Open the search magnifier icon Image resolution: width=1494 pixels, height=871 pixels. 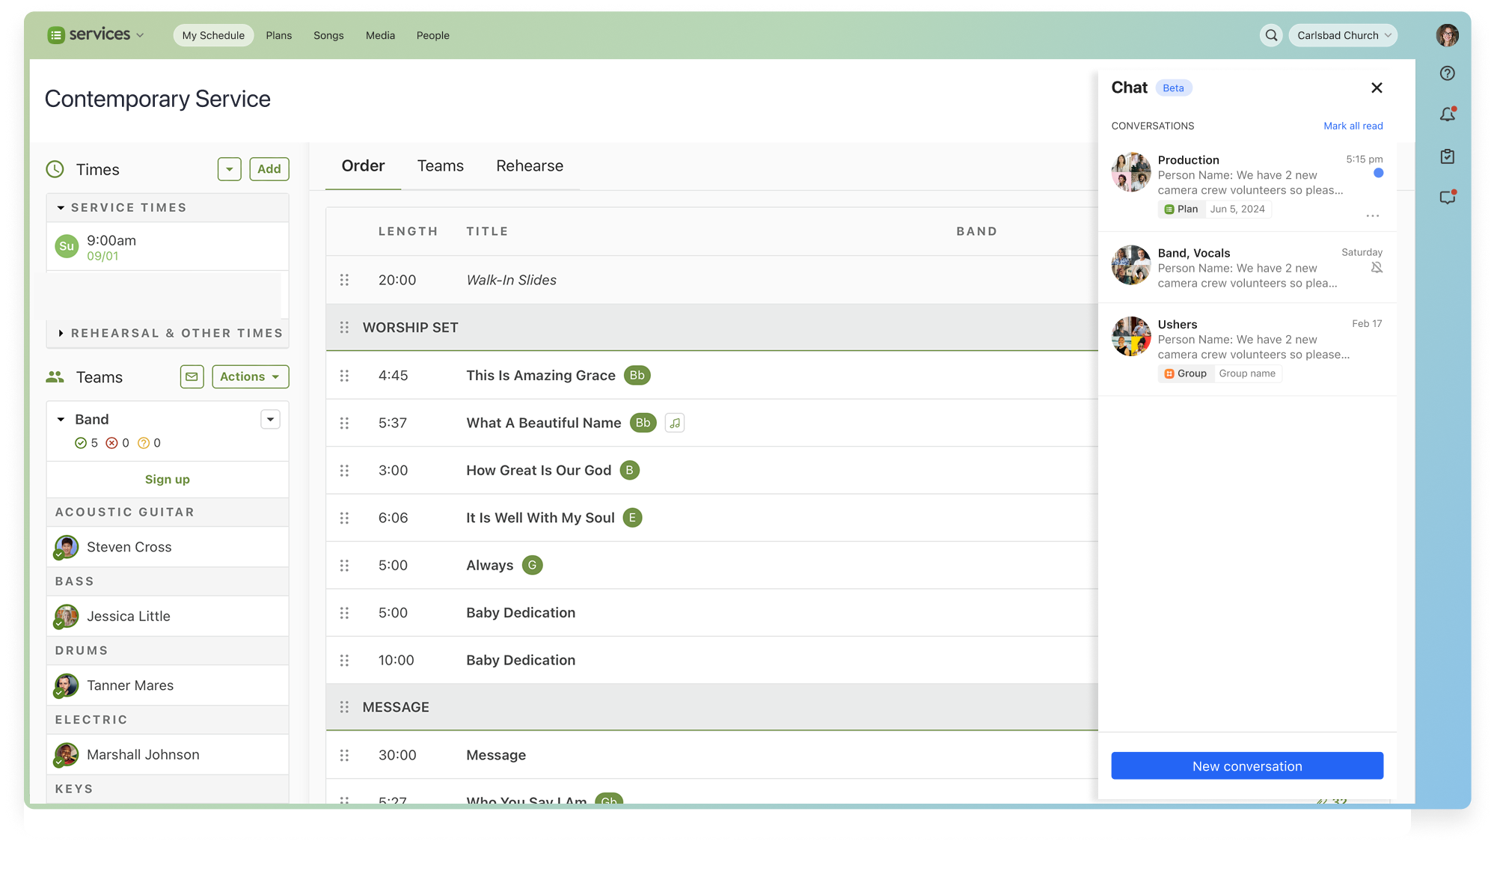pos(1270,35)
